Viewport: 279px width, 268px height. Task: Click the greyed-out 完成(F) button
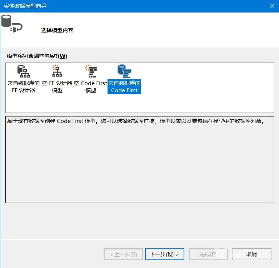[208, 254]
